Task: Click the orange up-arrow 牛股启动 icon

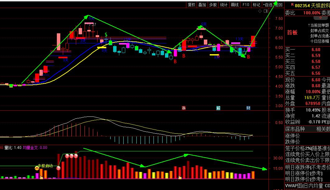Action: point(37,168)
